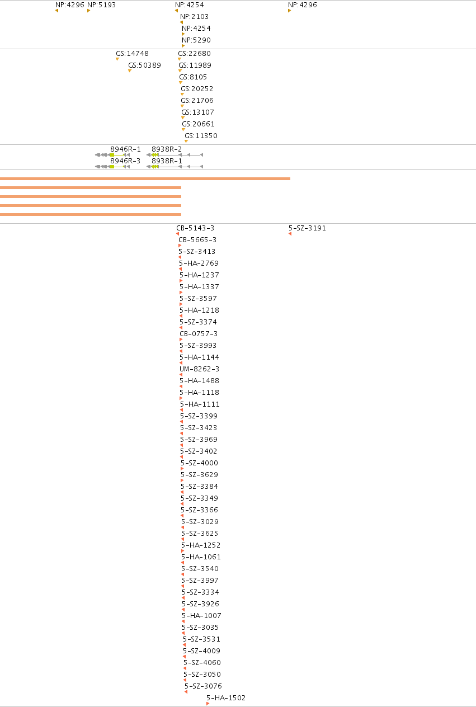This screenshot has width=476, height=707.
Task: Click the 5-SZ-3993 label
Action: pos(198,345)
